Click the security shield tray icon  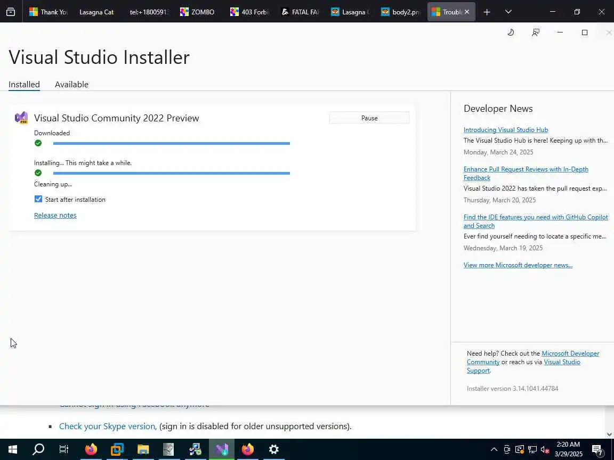coord(520,449)
